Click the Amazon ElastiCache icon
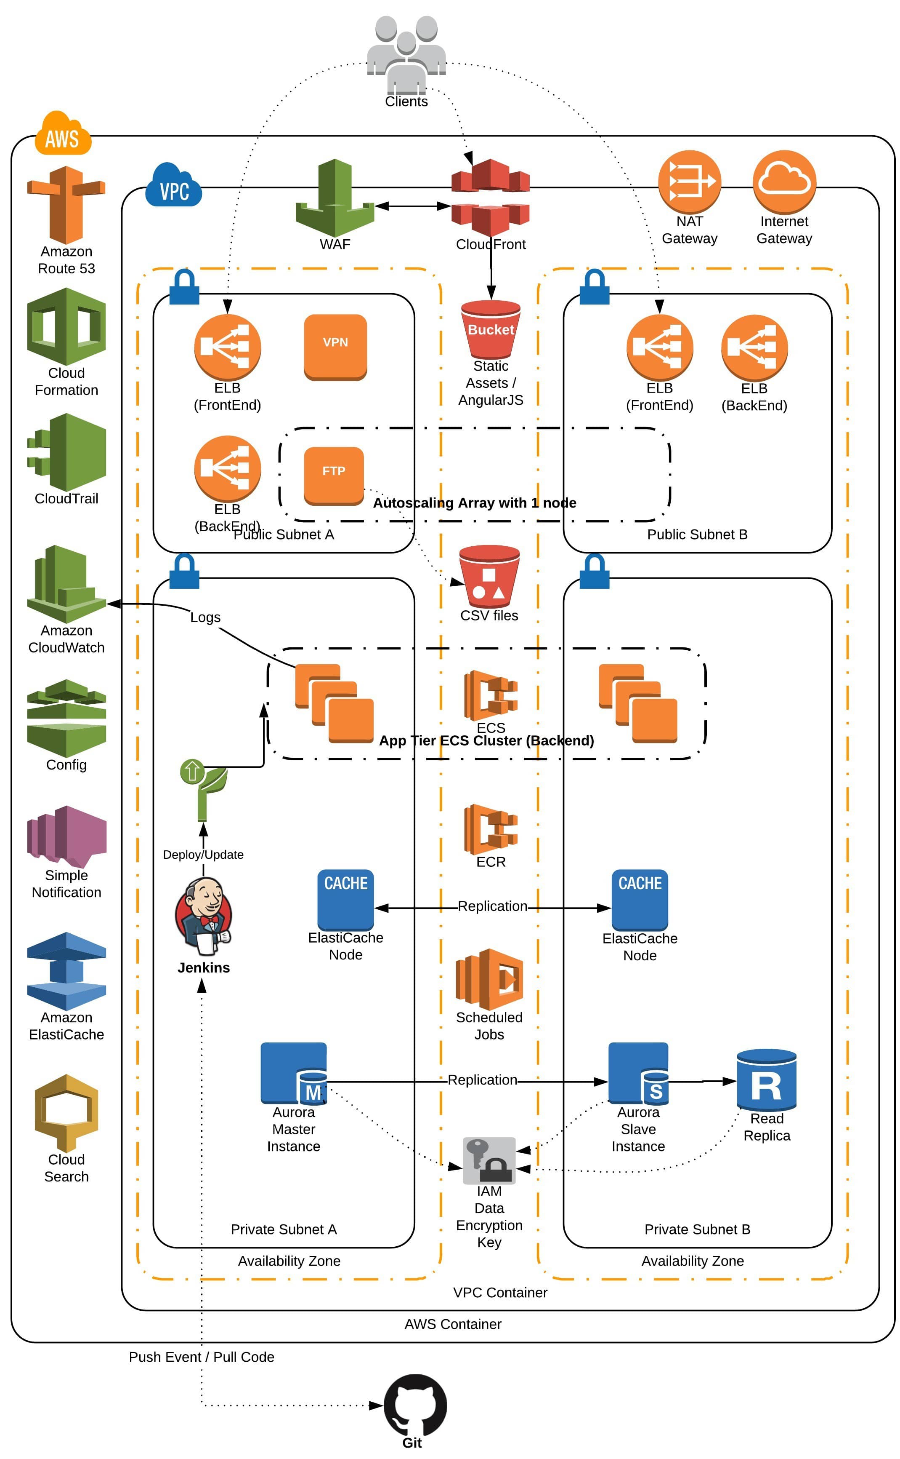Viewport: 900px width, 1459px height. pos(57,980)
